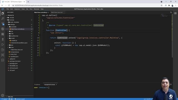The width and height of the screenshot is (178, 100).
Task: Open the Chrome extensions puzzle icon
Action: (169, 6)
